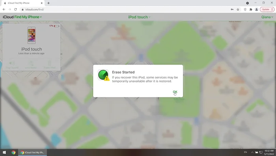The height and width of the screenshot is (156, 276).
Task: Click the media recording indicator in title bar
Action: (248, 3)
